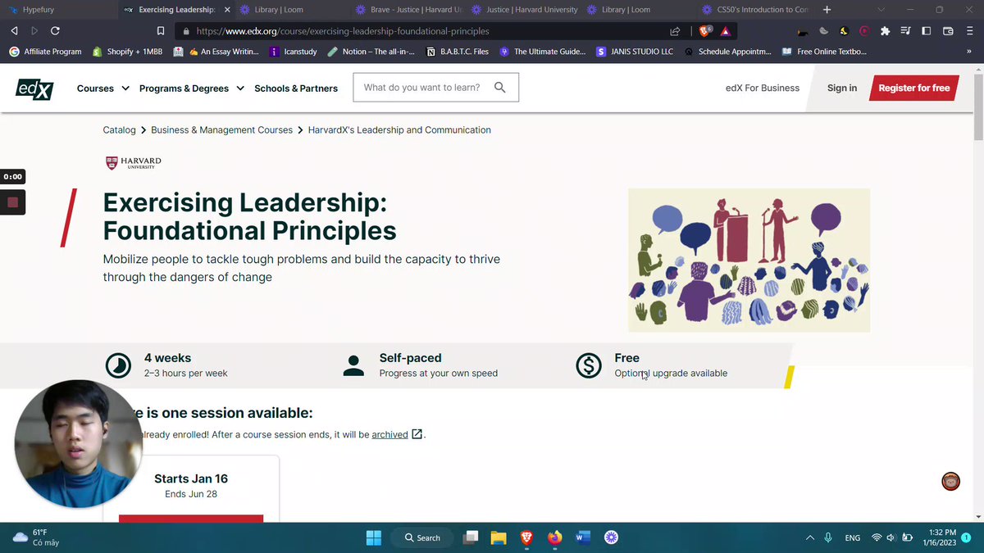Open the Windows Start menu
Image resolution: width=984 pixels, height=553 pixels.
(373, 537)
